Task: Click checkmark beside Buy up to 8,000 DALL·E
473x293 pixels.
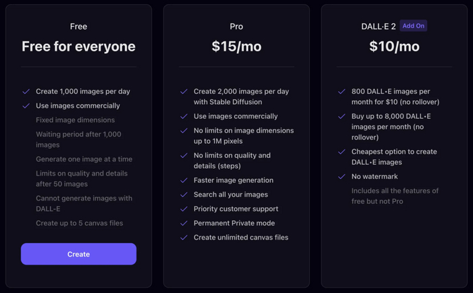Action: point(341,117)
